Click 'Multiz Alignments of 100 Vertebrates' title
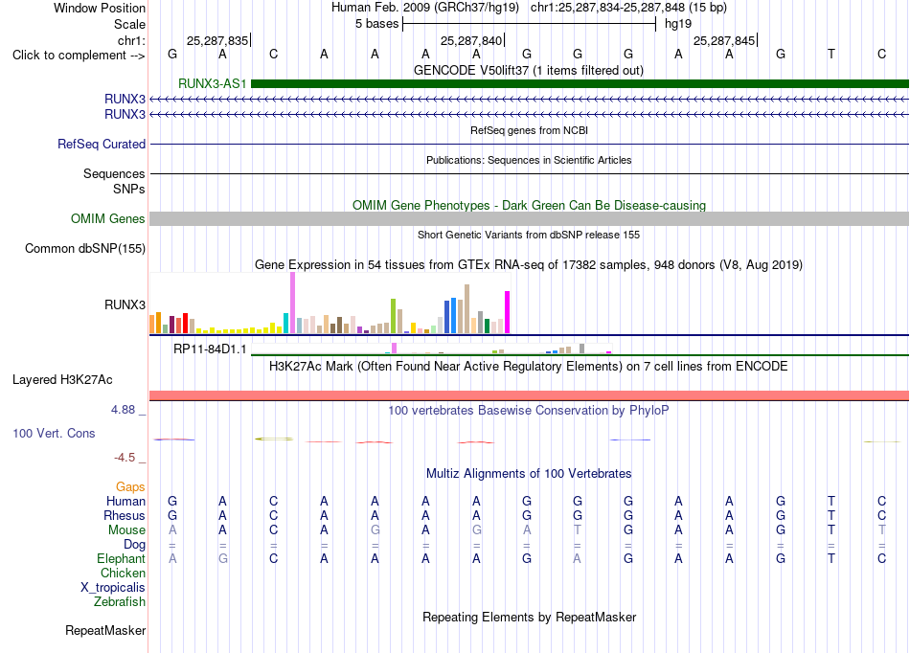910x653 pixels. pyautogui.click(x=529, y=474)
